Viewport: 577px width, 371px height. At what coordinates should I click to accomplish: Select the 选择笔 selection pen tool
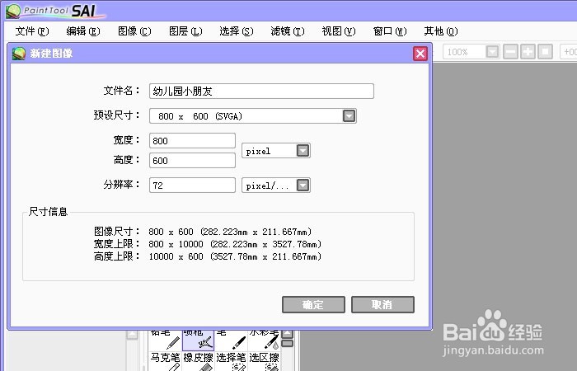pyautogui.click(x=231, y=361)
